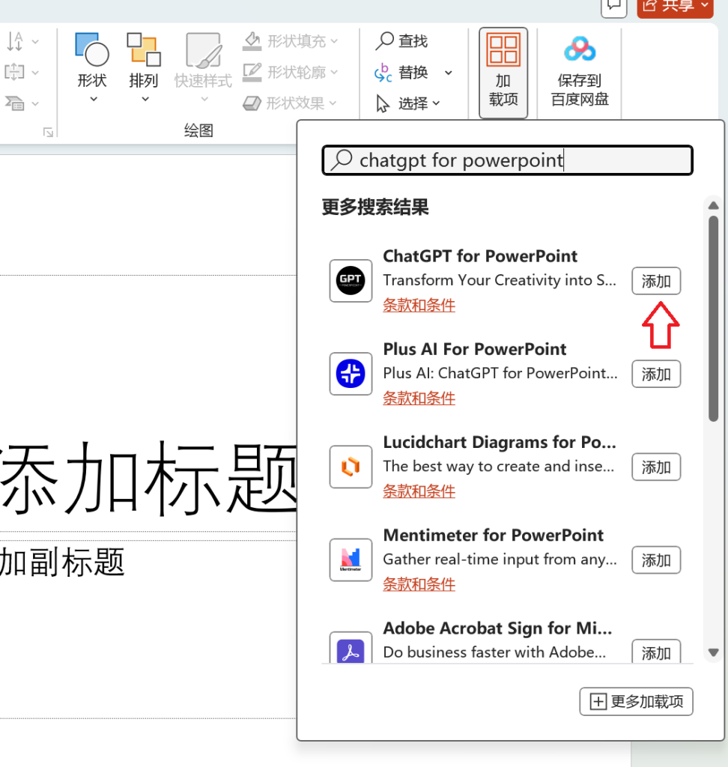This screenshot has height=767, width=728.
Task: Expand the Shape Outline dropdown arrow
Action: point(334,73)
